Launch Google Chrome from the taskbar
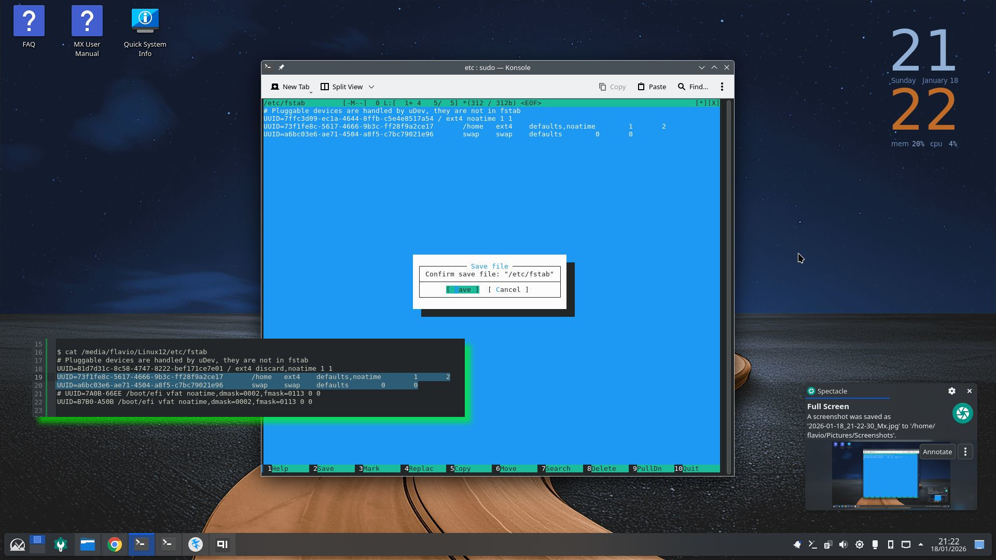 (x=115, y=544)
